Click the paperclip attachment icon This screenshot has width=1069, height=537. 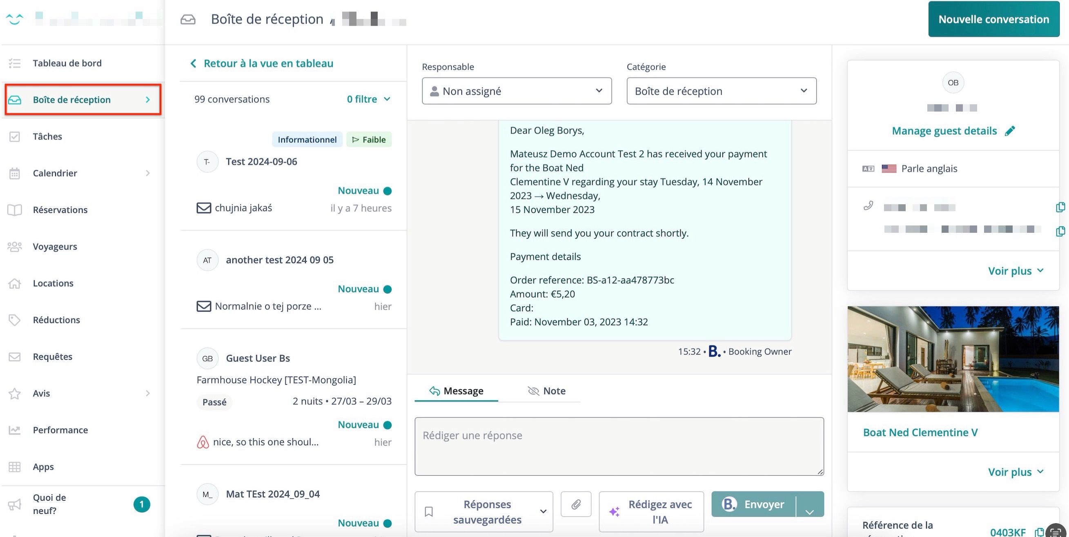point(576,504)
